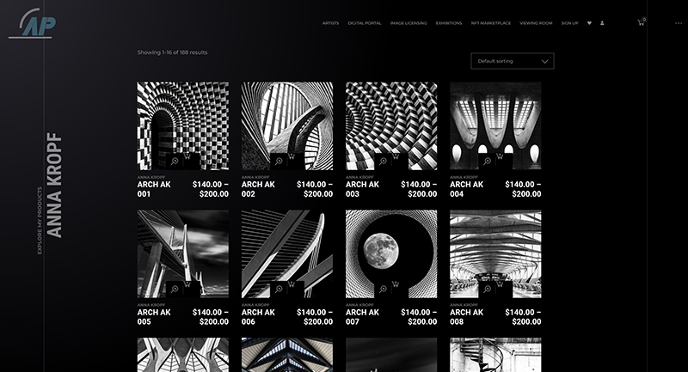This screenshot has height=372, width=688.
Task: Quick view ARCH AK 004 magnifier
Action: [487, 162]
